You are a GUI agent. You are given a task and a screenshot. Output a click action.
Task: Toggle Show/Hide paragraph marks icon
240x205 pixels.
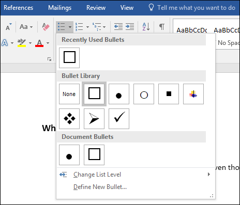tap(162, 27)
